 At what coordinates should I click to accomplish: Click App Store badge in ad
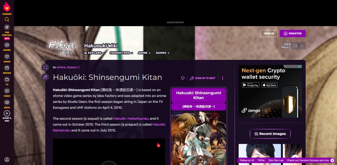tap(269, 85)
